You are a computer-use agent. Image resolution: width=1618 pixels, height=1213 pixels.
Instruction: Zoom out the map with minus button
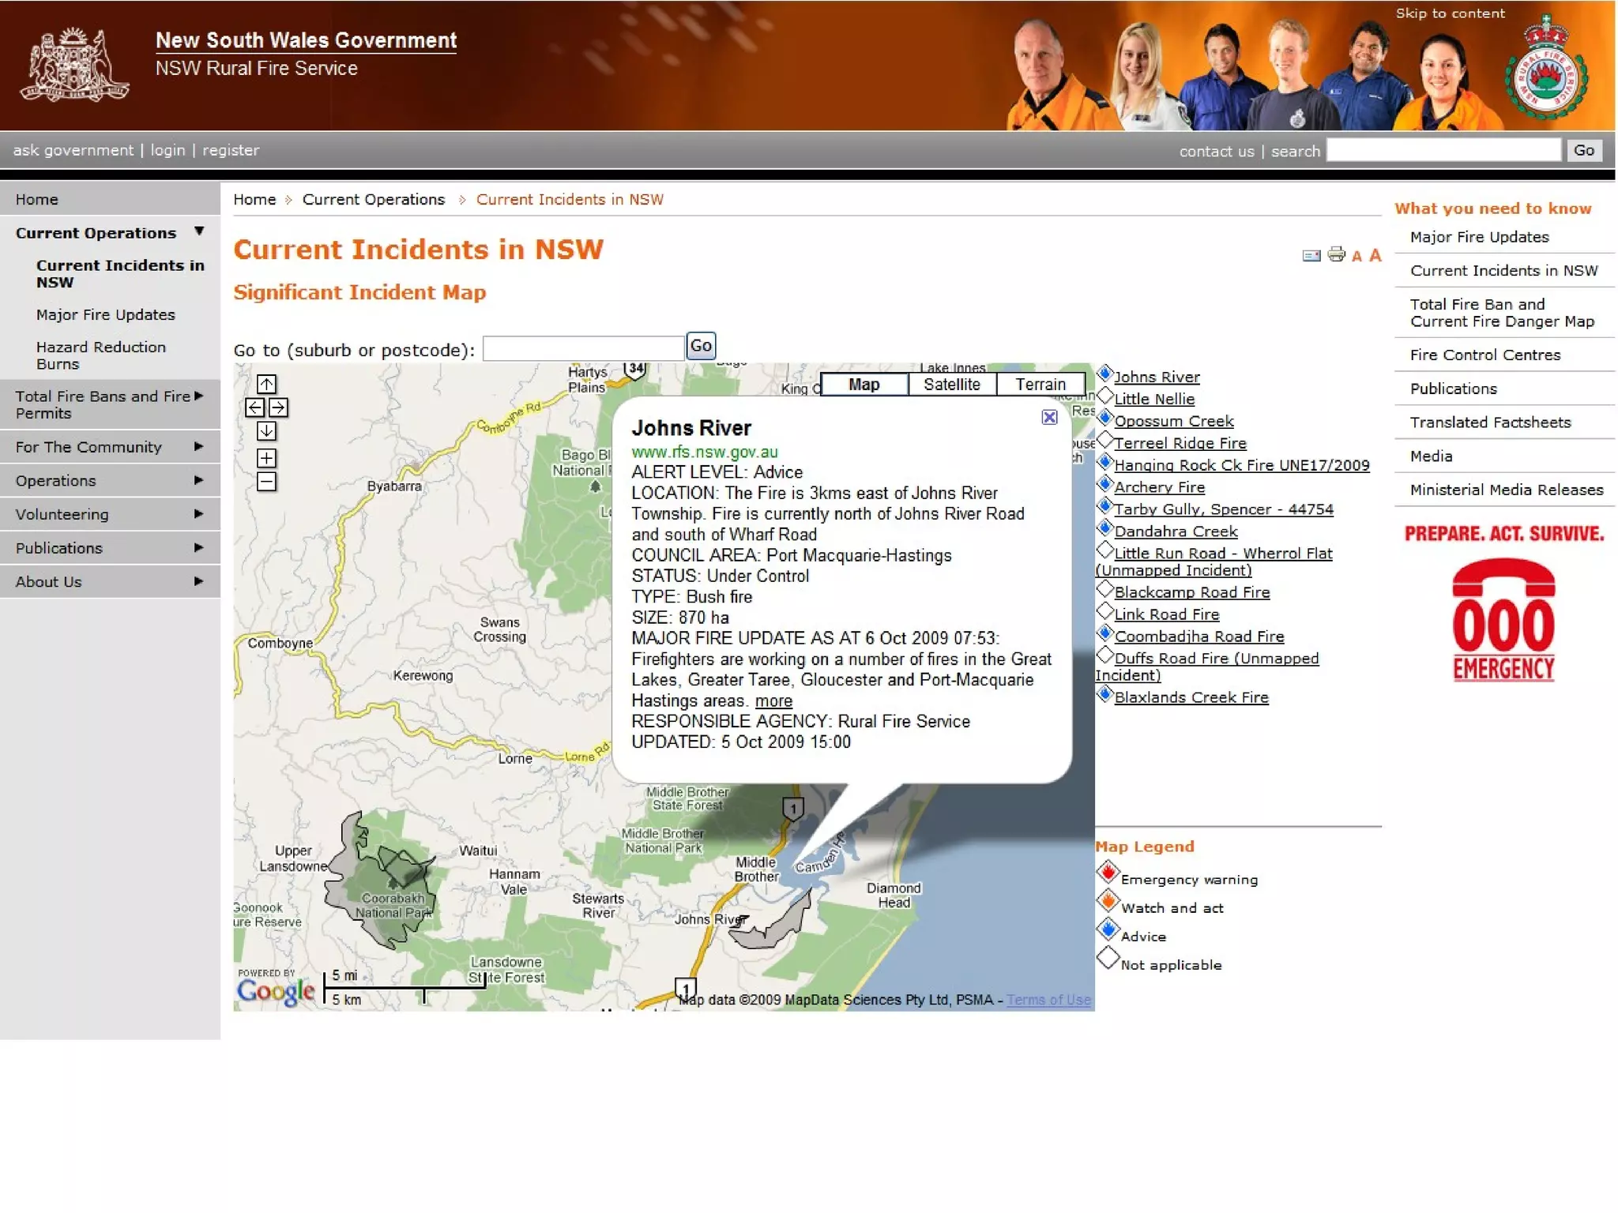pos(266,482)
